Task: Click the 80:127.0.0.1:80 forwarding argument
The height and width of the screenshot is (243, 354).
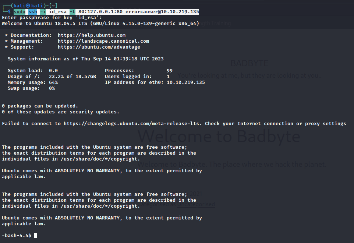Action: [100, 12]
